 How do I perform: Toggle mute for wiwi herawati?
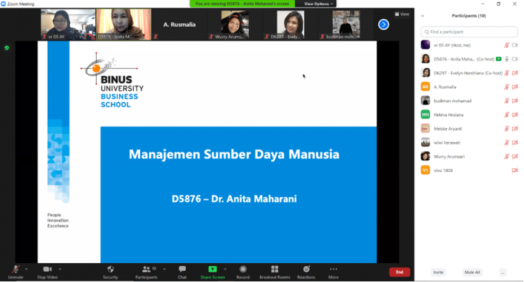[x=506, y=143]
